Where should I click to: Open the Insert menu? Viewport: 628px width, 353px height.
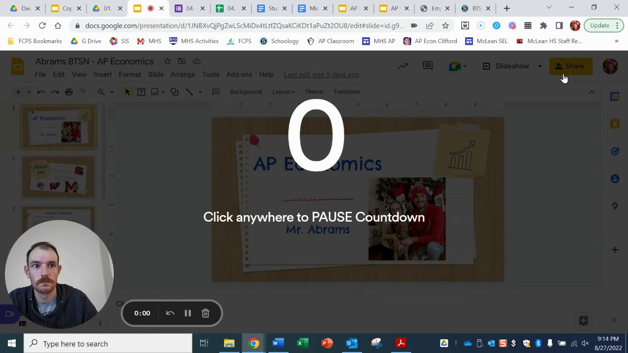[x=103, y=75]
